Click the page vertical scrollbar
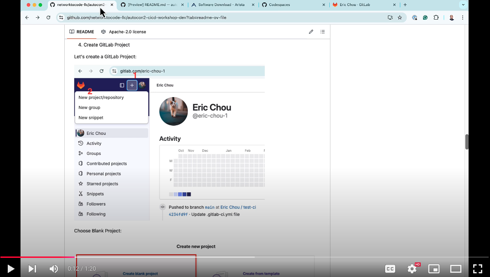490x277 pixels. tap(467, 142)
